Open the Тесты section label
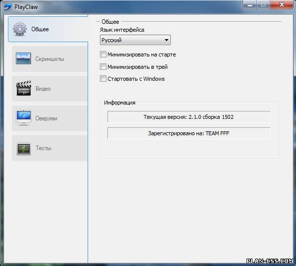 click(44, 148)
